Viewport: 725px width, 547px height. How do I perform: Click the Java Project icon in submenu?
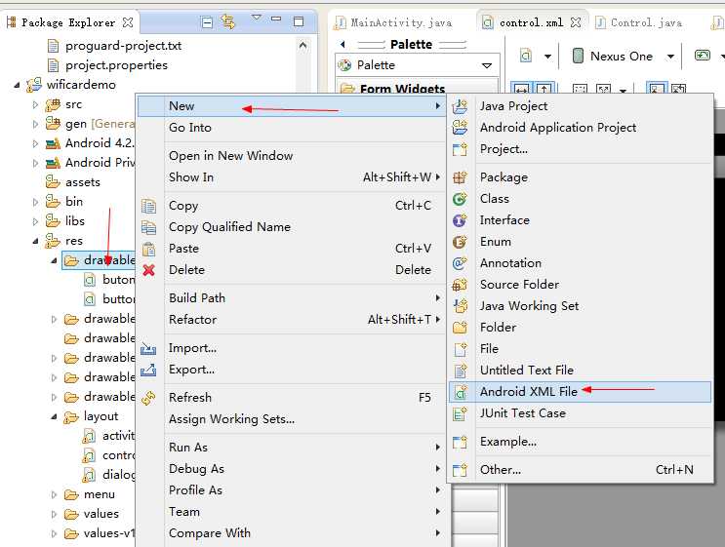coord(460,106)
